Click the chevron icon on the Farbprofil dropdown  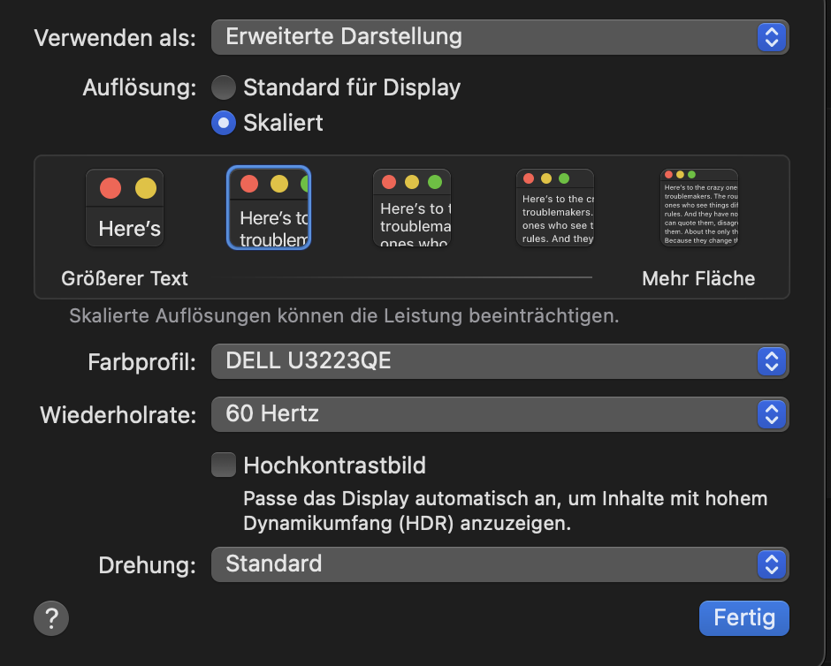tap(771, 361)
